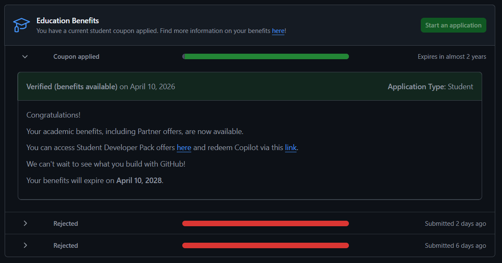Screen dimensions: 502x263
Task: Click the Submitted 6 days ago timestamp
Action: point(455,245)
